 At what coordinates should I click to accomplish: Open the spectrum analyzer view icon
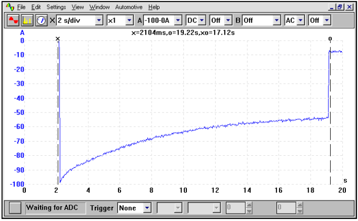pyautogui.click(x=28, y=20)
